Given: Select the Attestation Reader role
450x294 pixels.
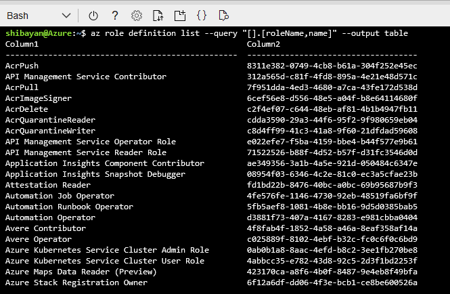Looking at the screenshot, I should click(x=48, y=185).
